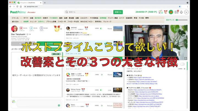Click the green 投稿する button
Image resolution: width=198 pixels, height=111 pixels.
118,12
